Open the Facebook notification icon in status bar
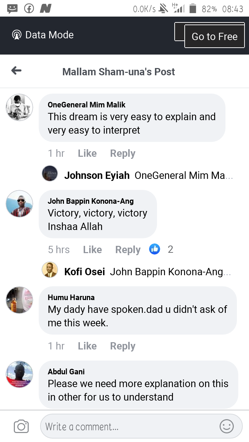The height and width of the screenshot is (442, 249). (x=29, y=9)
